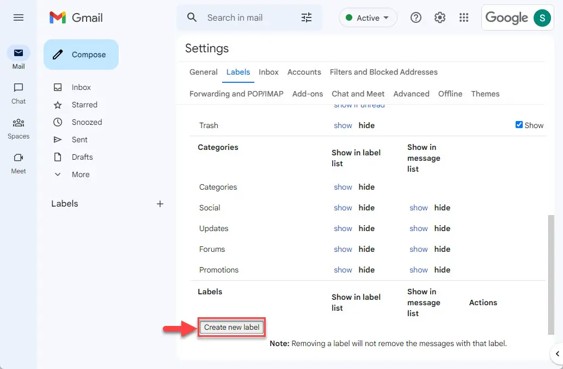The width and height of the screenshot is (563, 369).
Task: Open Meet from the left rail
Action: pyautogui.click(x=19, y=164)
